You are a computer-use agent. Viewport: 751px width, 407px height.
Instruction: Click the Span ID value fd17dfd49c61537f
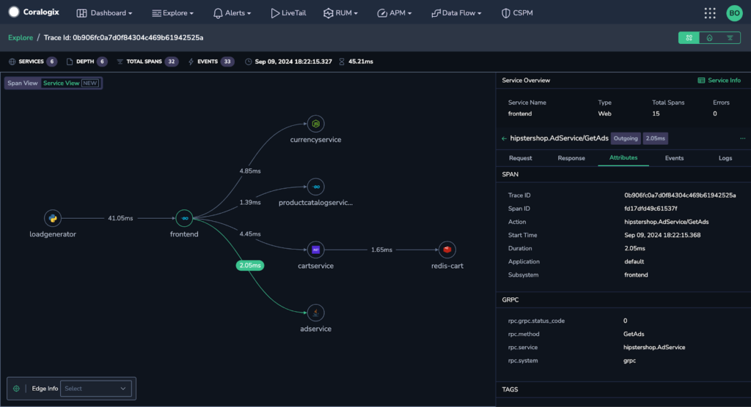coord(651,209)
